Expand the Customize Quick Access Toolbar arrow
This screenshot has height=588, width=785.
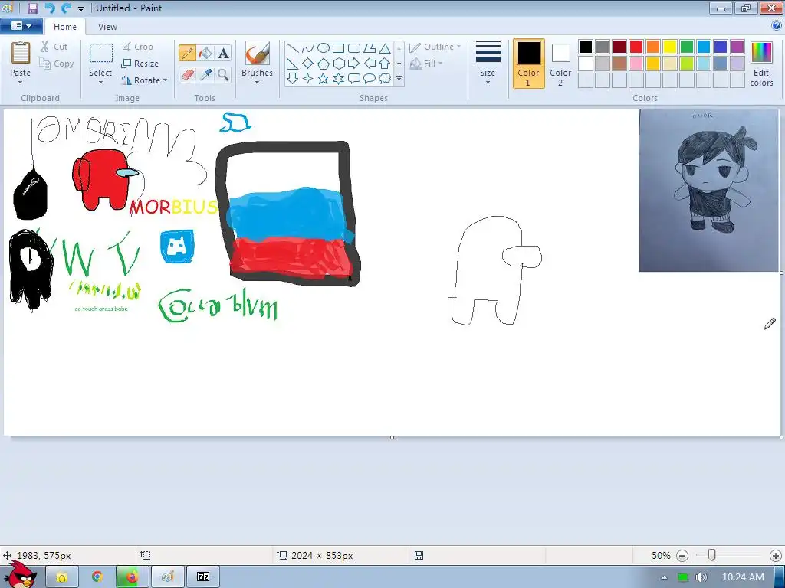coord(80,8)
